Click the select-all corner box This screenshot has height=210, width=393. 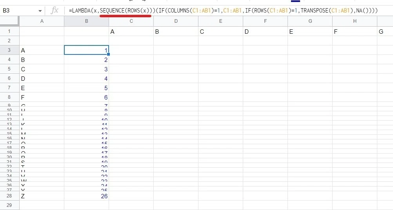coord(9,21)
